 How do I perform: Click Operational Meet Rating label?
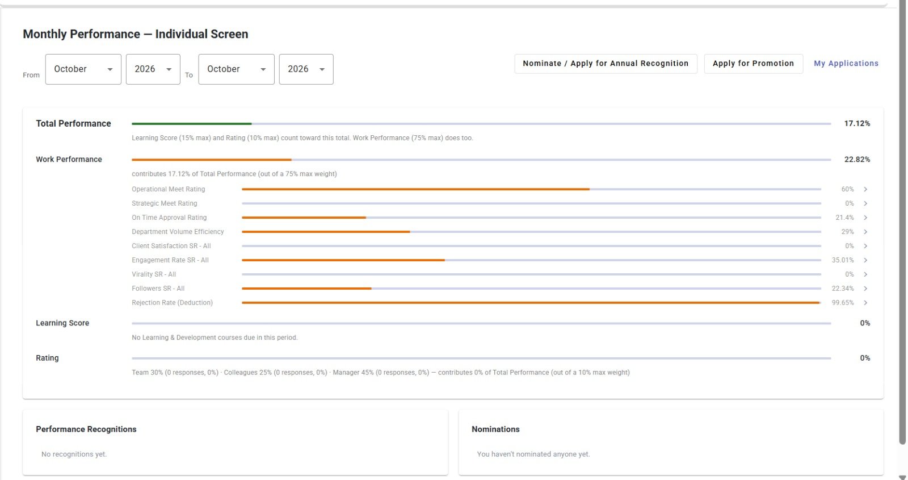tap(169, 189)
